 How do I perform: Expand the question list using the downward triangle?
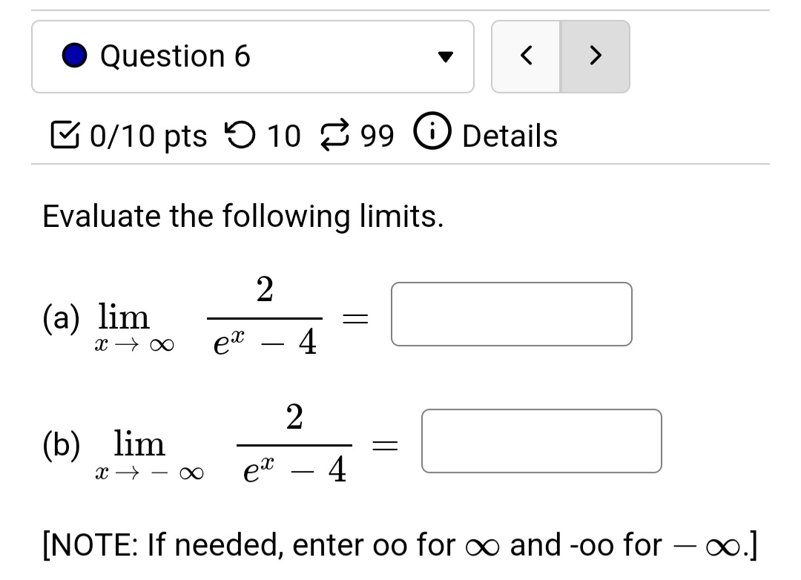coord(445,56)
